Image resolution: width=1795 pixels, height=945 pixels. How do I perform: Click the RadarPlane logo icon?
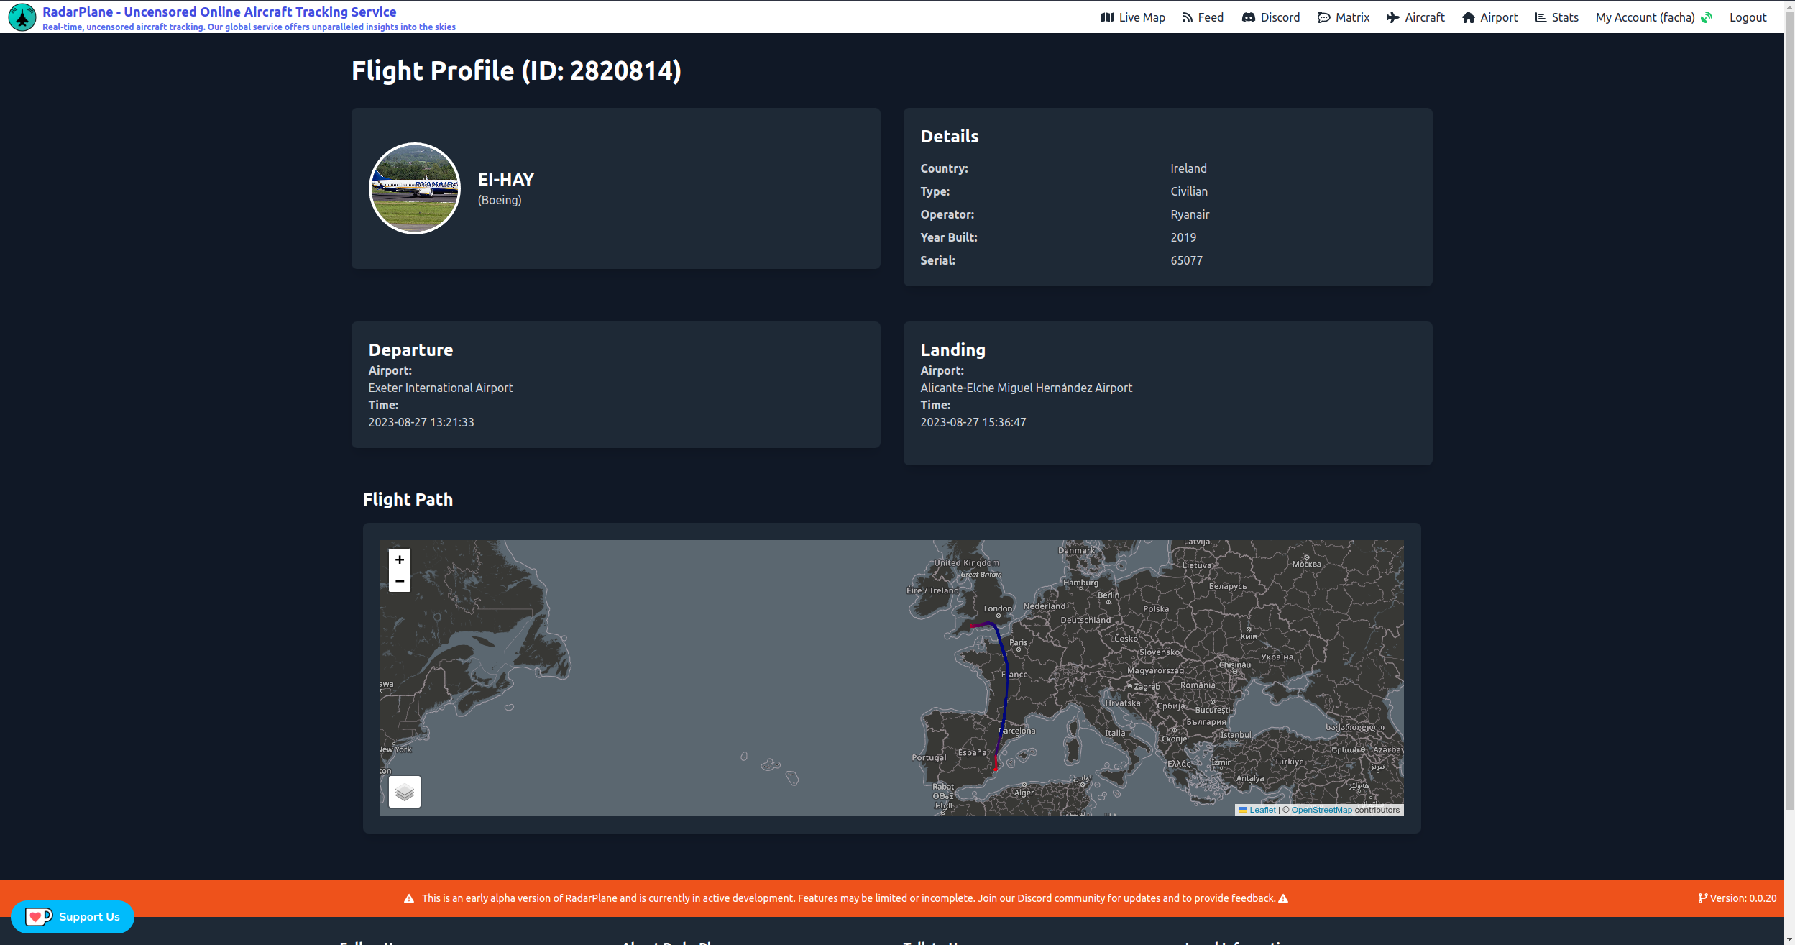(x=22, y=17)
